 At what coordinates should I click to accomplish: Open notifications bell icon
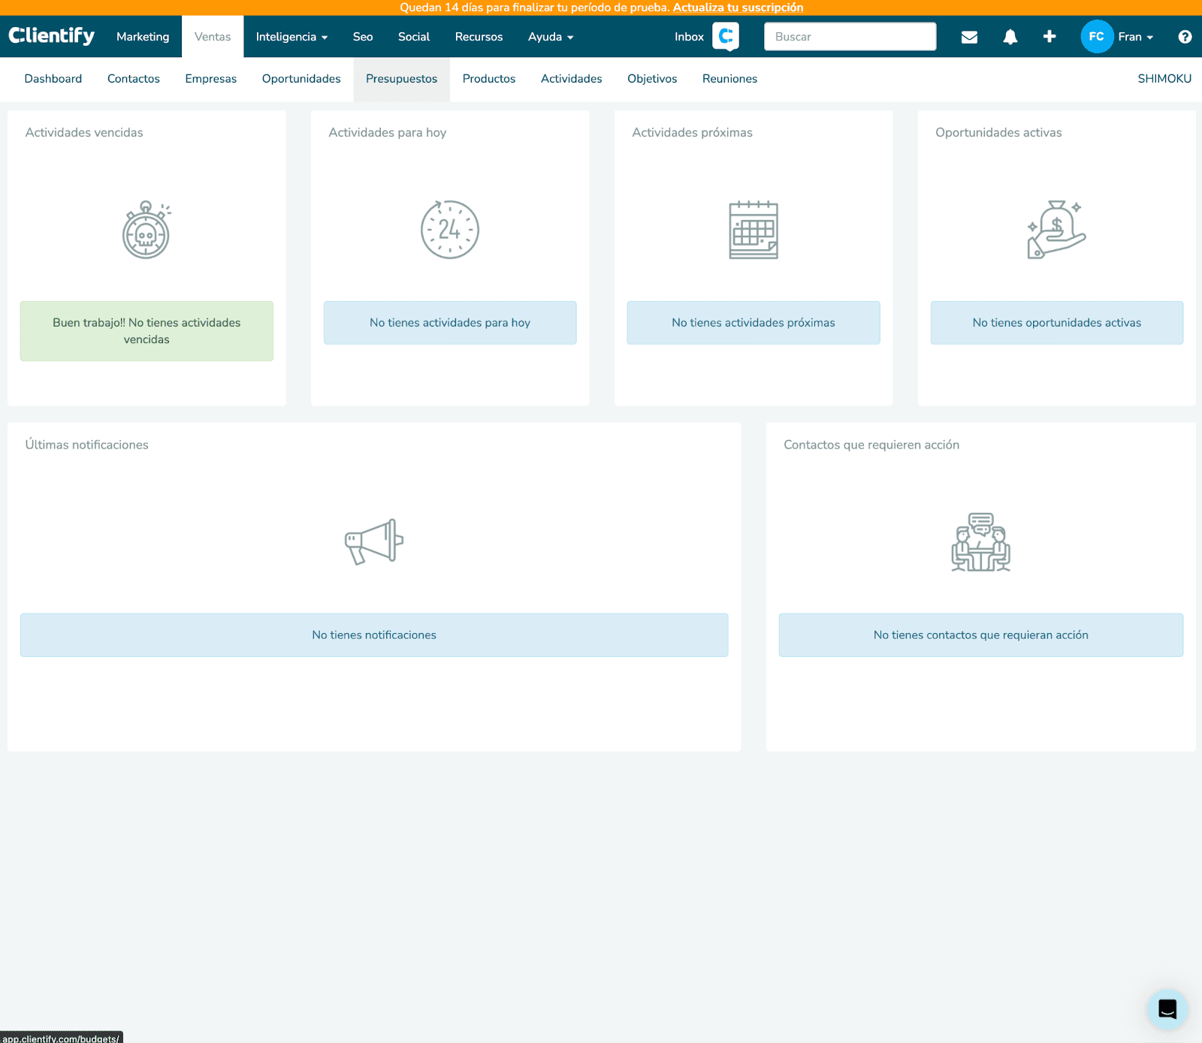click(1010, 37)
